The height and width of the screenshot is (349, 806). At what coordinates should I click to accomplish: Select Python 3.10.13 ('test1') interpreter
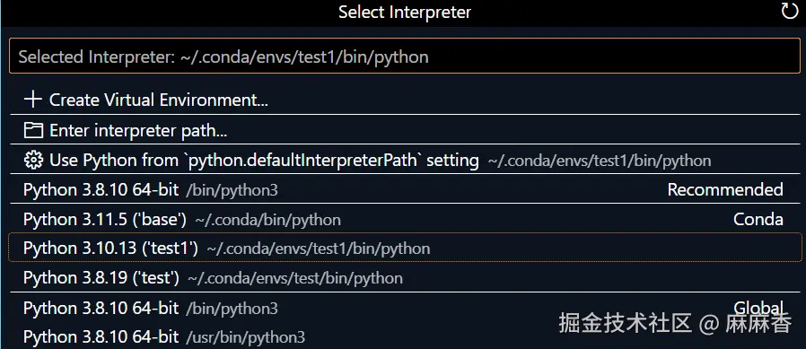tap(405, 249)
